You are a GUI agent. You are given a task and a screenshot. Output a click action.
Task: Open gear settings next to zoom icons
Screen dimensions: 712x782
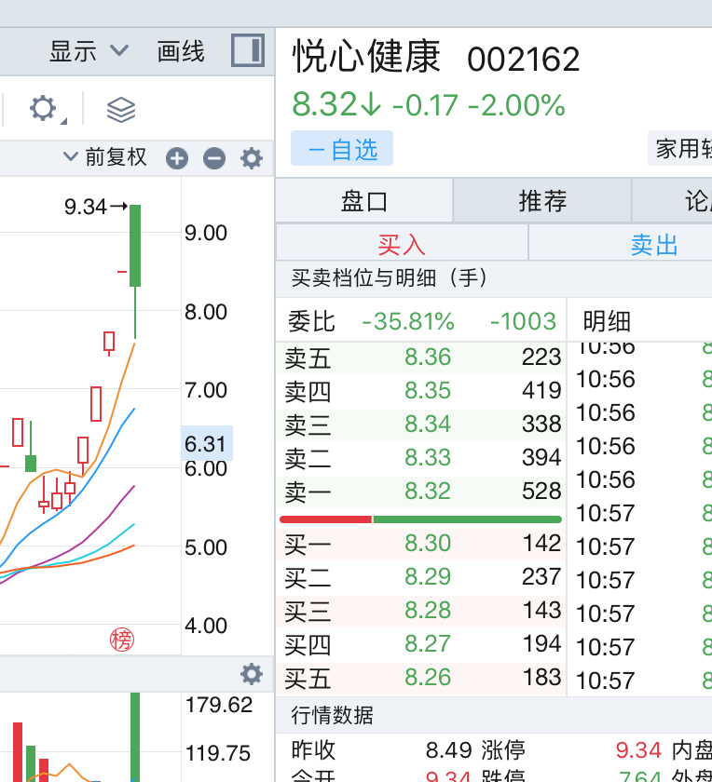251,158
